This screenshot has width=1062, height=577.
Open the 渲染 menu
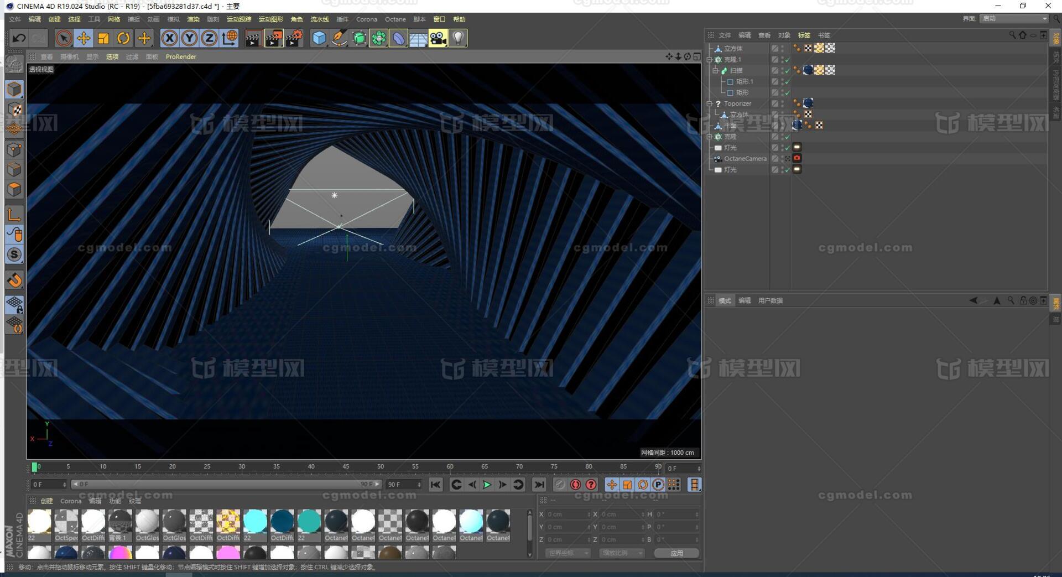[x=193, y=19]
